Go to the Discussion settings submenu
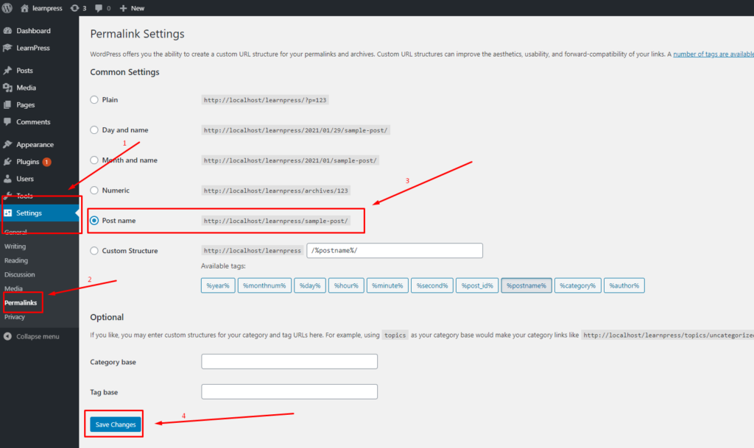Image resolution: width=754 pixels, height=448 pixels. pyautogui.click(x=19, y=274)
